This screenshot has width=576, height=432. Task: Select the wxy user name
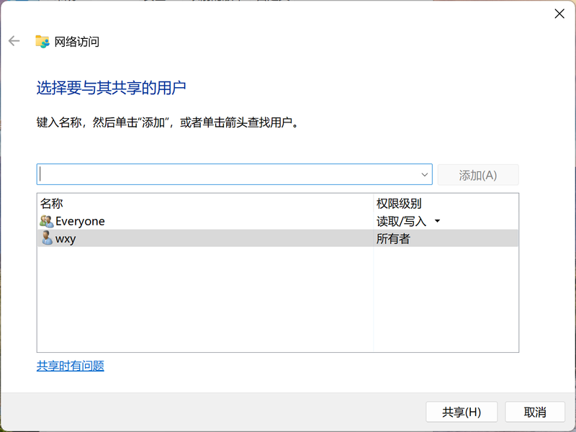coord(66,239)
